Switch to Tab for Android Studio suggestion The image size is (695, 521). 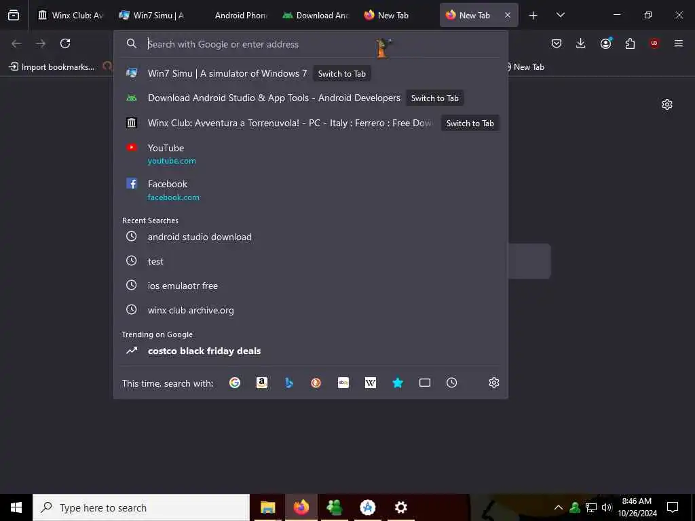click(434, 98)
